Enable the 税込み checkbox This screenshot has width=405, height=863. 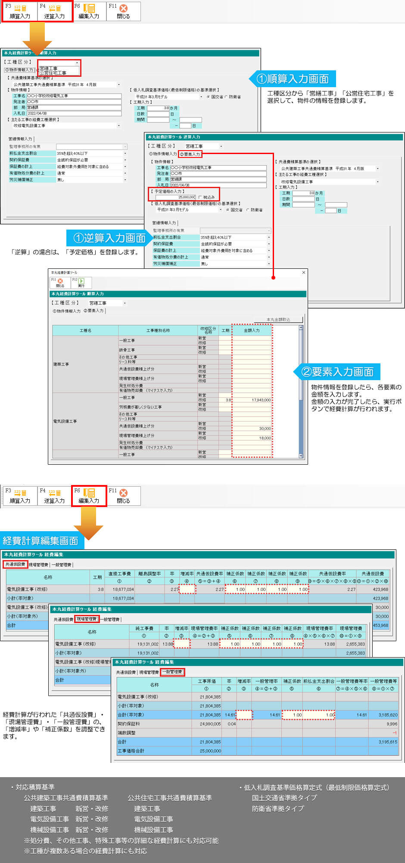[x=200, y=197]
